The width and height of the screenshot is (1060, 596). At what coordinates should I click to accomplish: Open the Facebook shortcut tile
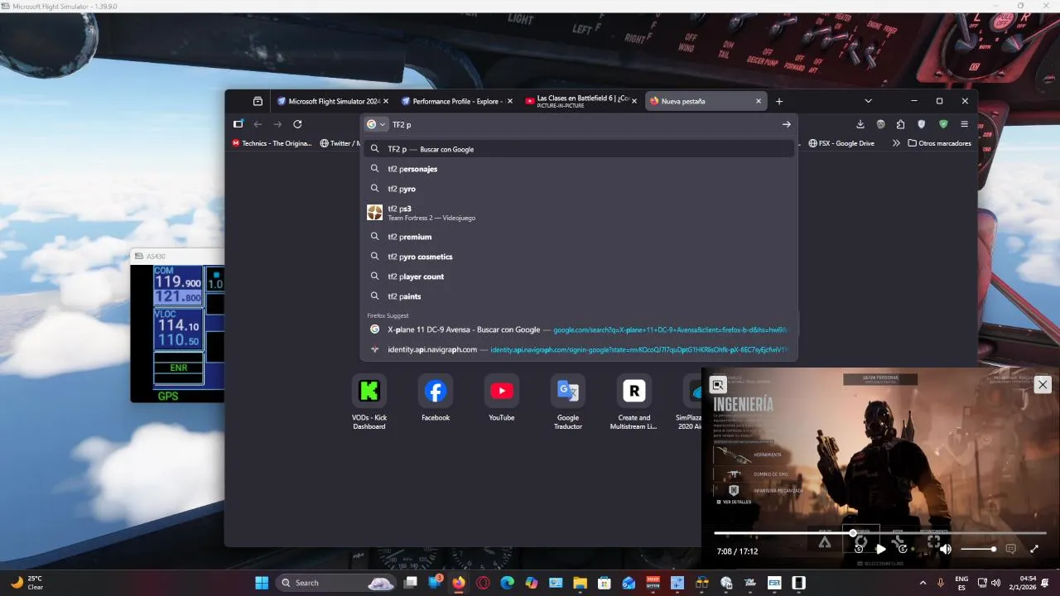436,399
